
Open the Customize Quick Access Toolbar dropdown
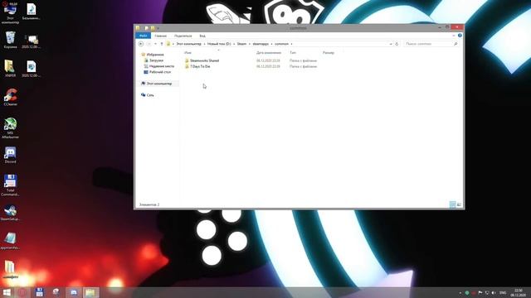pos(158,28)
